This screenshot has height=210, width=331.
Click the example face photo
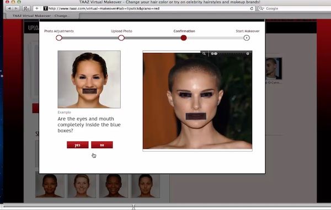pyautogui.click(x=89, y=79)
